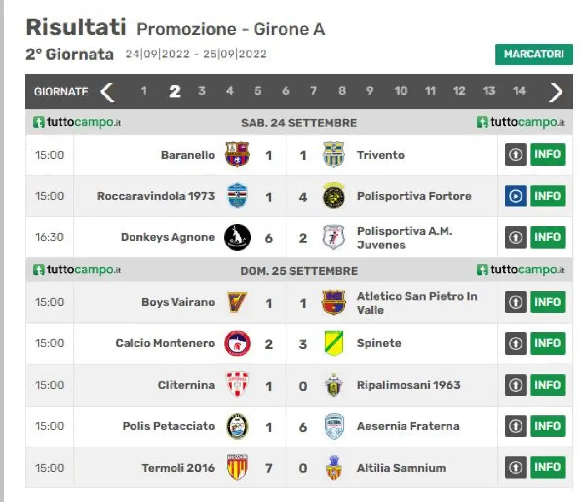Open INFO for Termoli 2016 vs Altilia Samnium
The image size is (582, 502).
(547, 467)
